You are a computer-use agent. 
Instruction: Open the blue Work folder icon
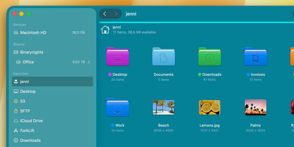pyautogui.click(x=118, y=108)
